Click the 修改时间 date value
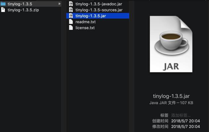Screen dimensions: 209x132 (185, 126)
